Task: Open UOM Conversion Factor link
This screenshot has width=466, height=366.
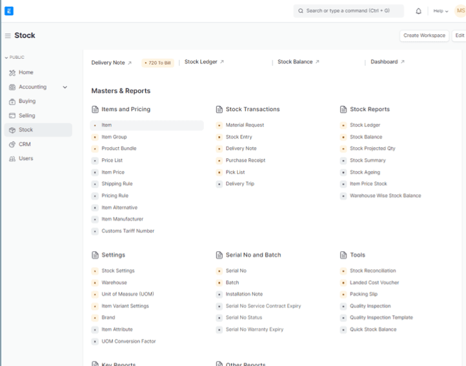Action: pos(128,341)
